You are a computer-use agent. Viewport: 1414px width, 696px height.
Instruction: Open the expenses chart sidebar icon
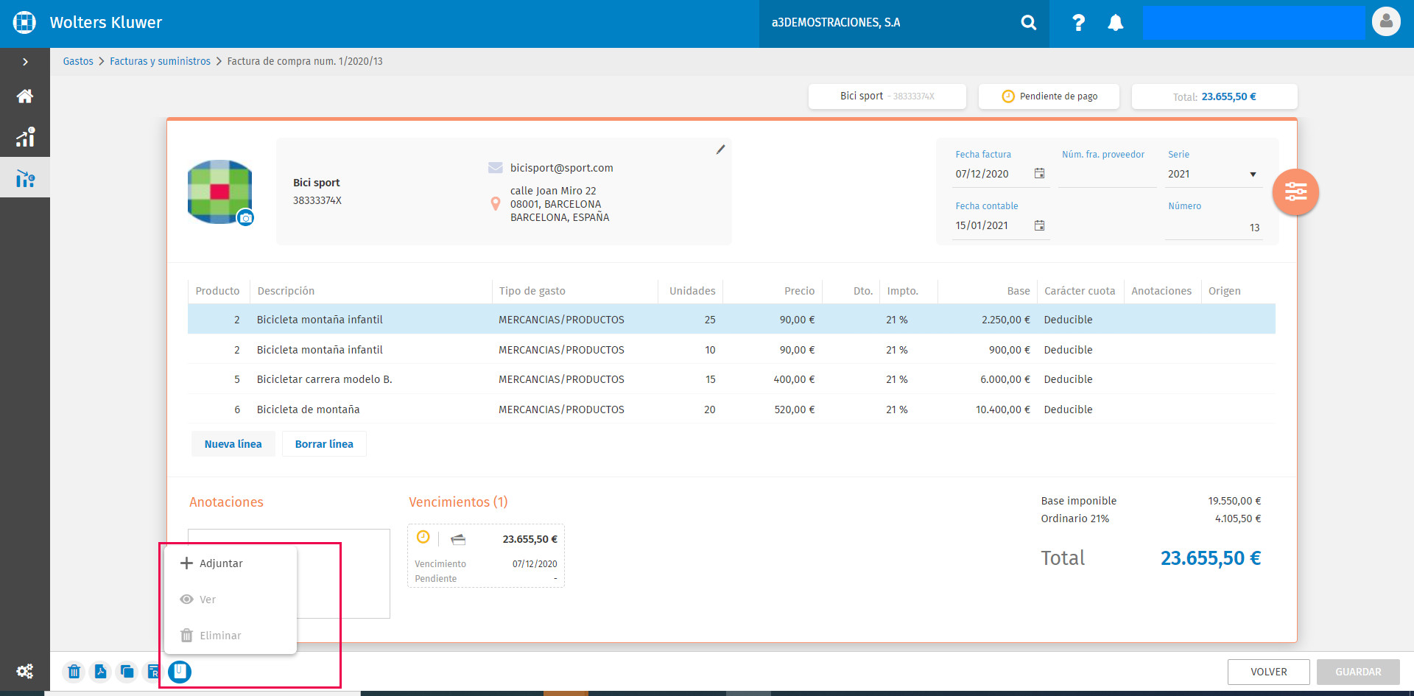pyautogui.click(x=25, y=178)
